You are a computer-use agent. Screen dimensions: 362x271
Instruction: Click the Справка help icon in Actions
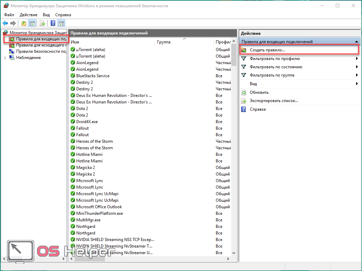coord(244,109)
